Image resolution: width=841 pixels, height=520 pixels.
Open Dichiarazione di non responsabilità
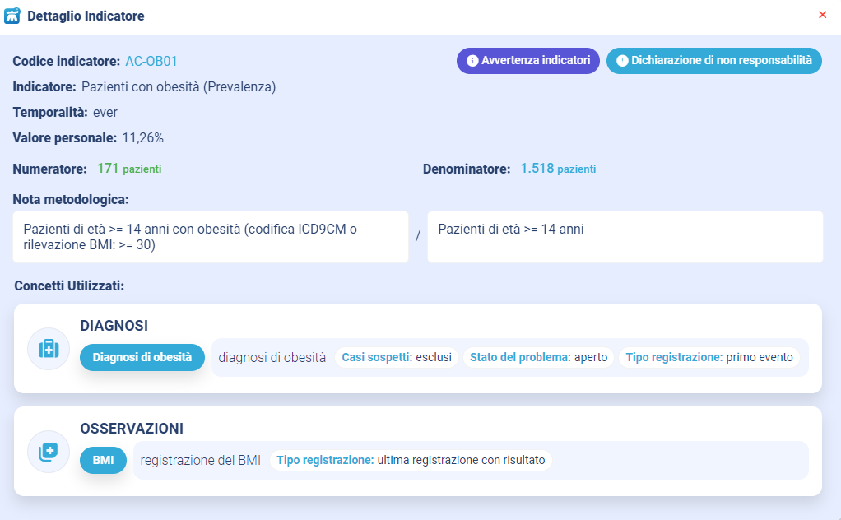tap(713, 61)
